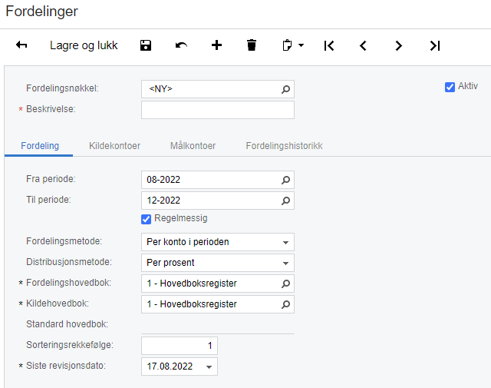491x388 pixels.
Task: Undo changes with the curved arrow icon
Action: (181, 45)
